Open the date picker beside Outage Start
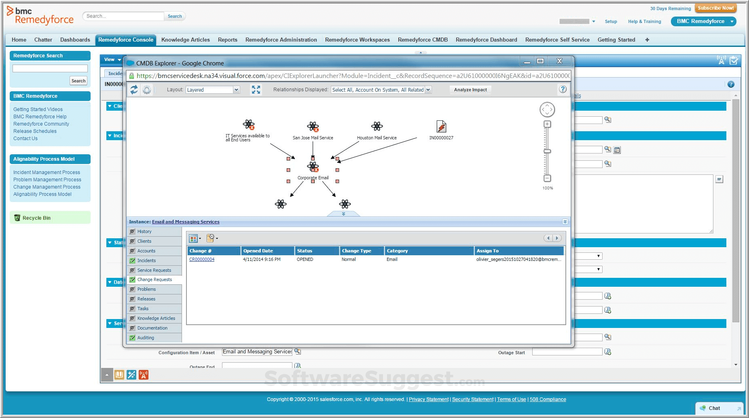Screen dimensions: 749x418 pos(607,352)
